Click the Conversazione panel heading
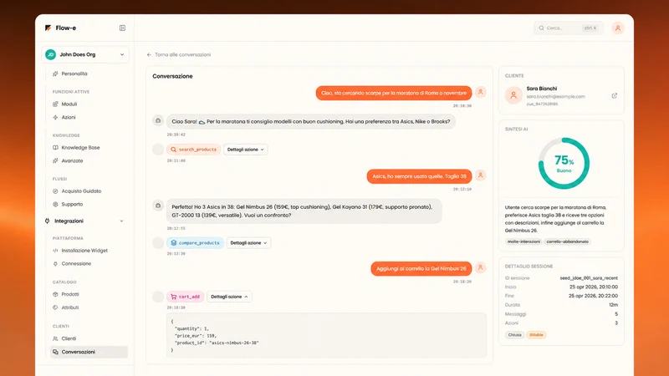This screenshot has width=669, height=376. pos(172,76)
